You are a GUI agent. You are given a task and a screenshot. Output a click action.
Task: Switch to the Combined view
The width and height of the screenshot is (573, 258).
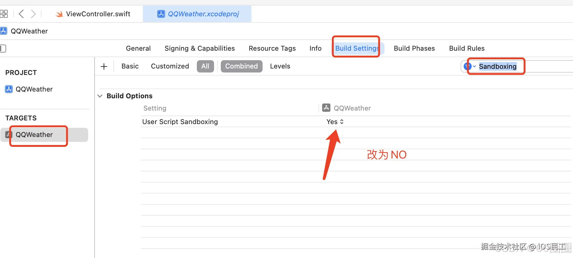click(241, 66)
